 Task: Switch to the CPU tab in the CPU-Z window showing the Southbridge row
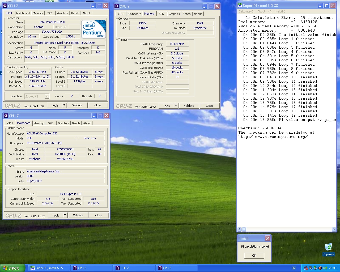[x=10, y=123]
